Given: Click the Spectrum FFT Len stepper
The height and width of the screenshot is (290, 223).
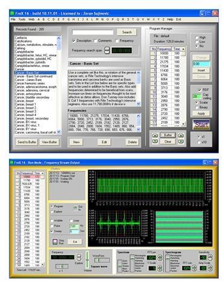Looking at the screenshot, I should click(x=160, y=257).
